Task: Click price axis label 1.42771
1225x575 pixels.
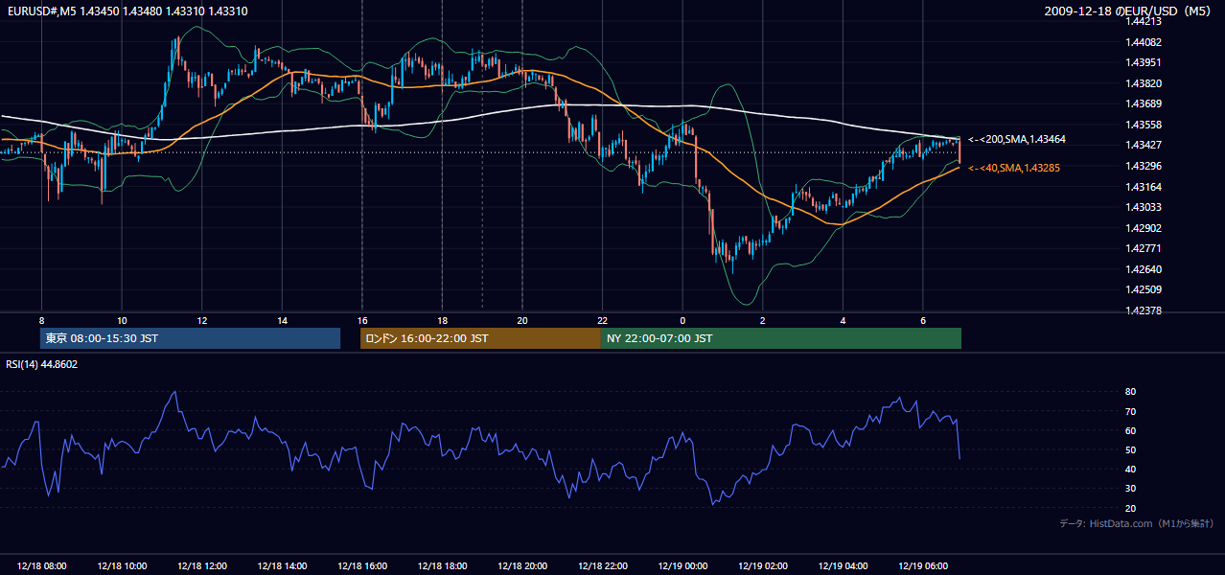Action: click(1144, 248)
